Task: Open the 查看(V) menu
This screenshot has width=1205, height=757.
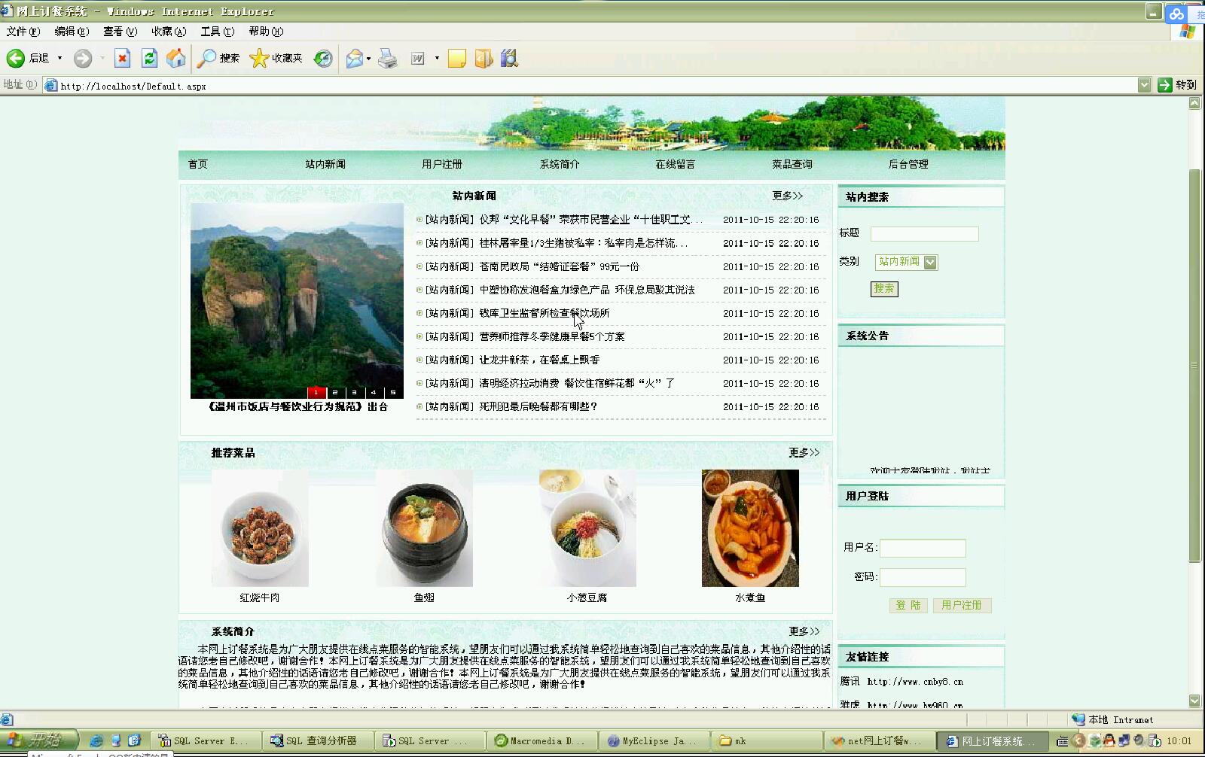Action: [x=120, y=31]
